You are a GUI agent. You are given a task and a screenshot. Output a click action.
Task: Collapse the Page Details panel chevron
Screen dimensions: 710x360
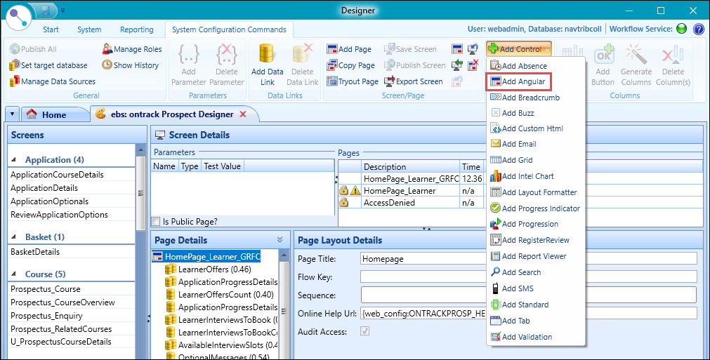tap(280, 240)
